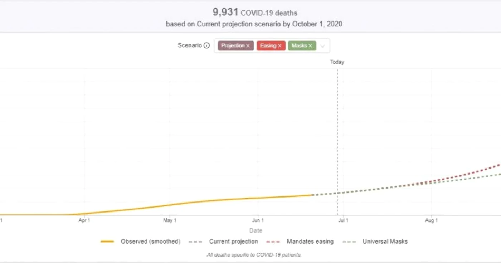This screenshot has height=263, width=501.
Task: Click the Today marker label
Action: [x=337, y=62]
